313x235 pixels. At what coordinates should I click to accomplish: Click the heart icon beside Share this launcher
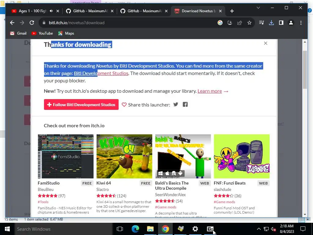click(124, 105)
